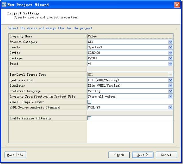Open the Speed dropdown showing -4
The image size is (183, 164).
170,64
